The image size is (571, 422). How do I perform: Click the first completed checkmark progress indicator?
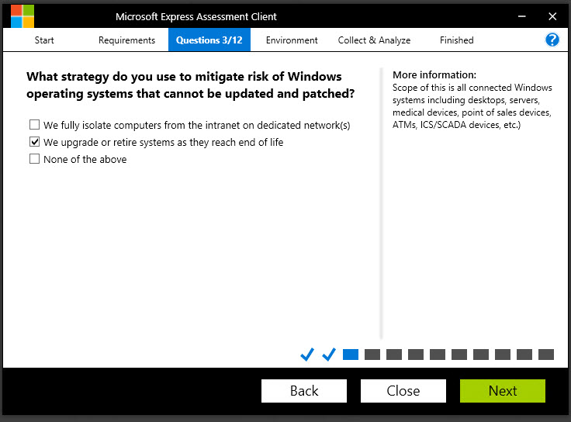(307, 355)
